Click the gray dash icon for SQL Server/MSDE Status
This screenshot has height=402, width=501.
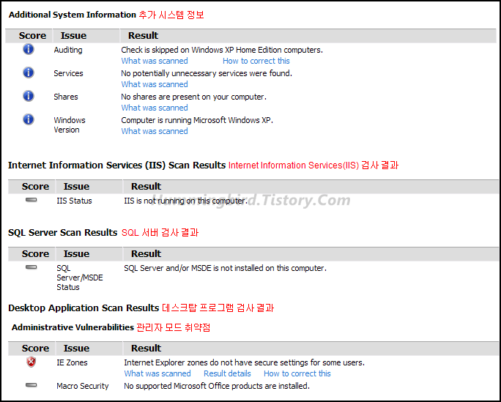click(x=31, y=267)
